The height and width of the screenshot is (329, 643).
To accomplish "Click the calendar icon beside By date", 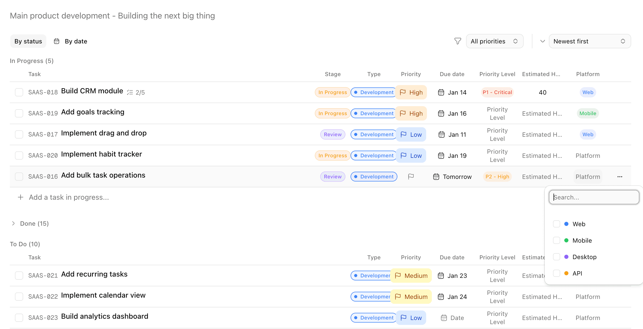I will click(56, 41).
